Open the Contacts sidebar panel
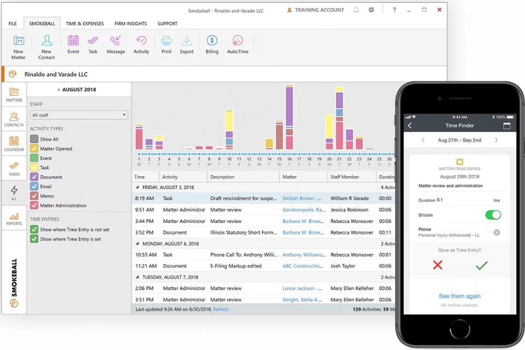Viewport: 525px width, 350px height. [14, 120]
